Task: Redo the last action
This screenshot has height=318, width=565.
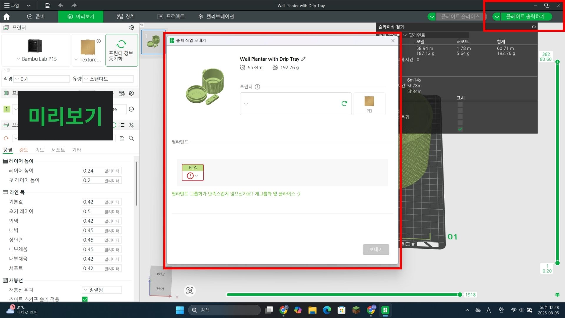Action: point(74,5)
